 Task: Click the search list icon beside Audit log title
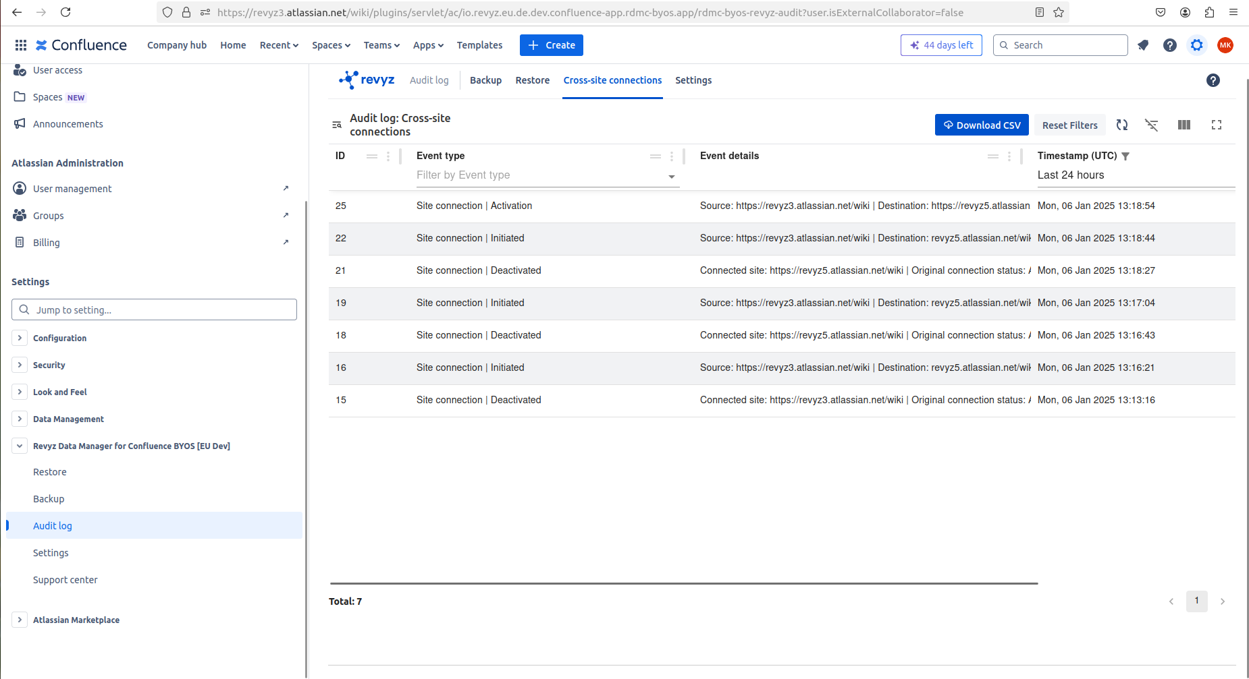[x=337, y=125]
